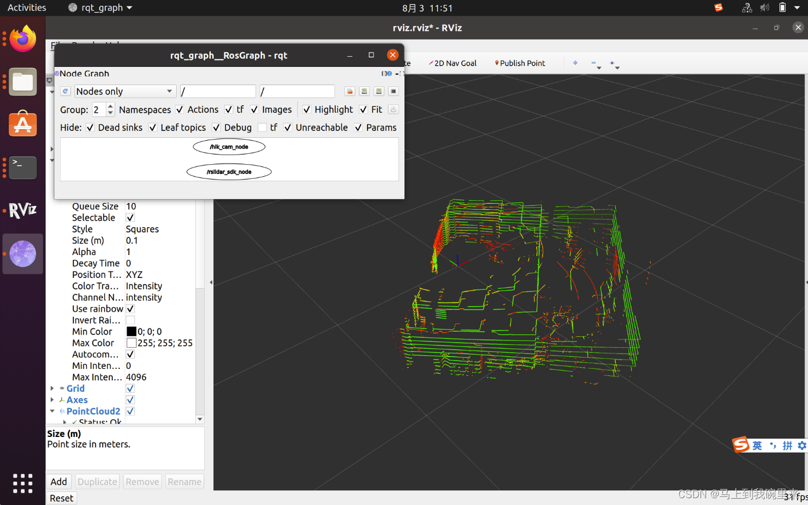This screenshot has width=808, height=505.
Task: Open the Files manager from the dock
Action: pos(23,82)
